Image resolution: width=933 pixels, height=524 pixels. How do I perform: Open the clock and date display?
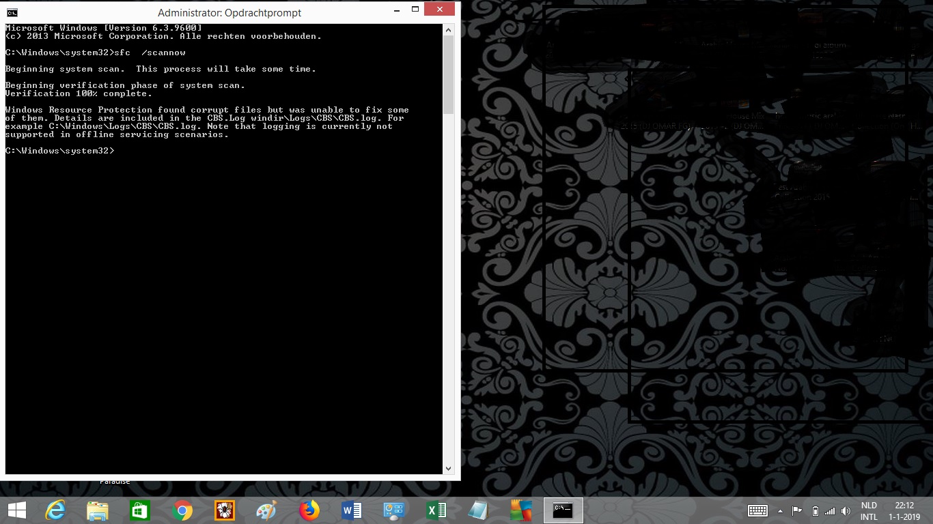pyautogui.click(x=904, y=511)
